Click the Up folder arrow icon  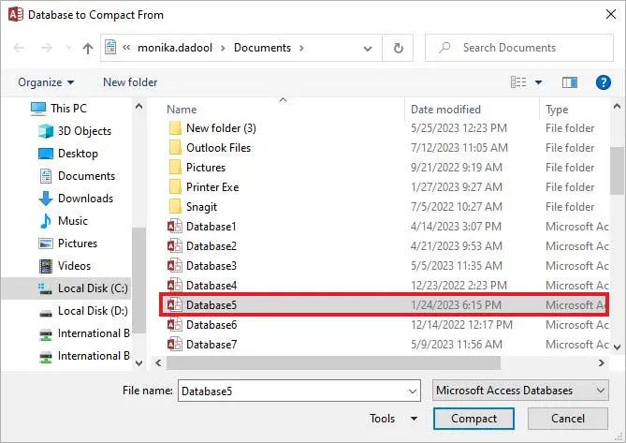coord(87,48)
